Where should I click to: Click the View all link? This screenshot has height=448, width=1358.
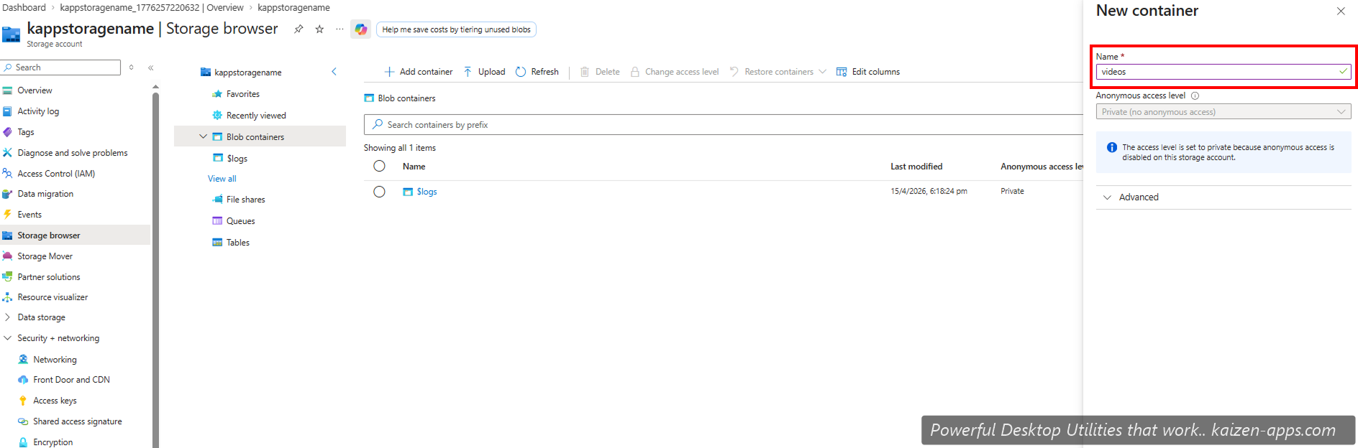click(x=222, y=179)
